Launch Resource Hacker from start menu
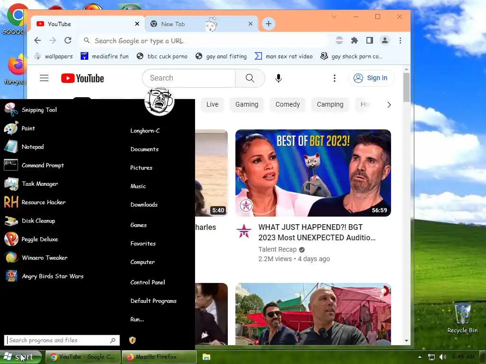The width and height of the screenshot is (486, 364). [x=35, y=202]
